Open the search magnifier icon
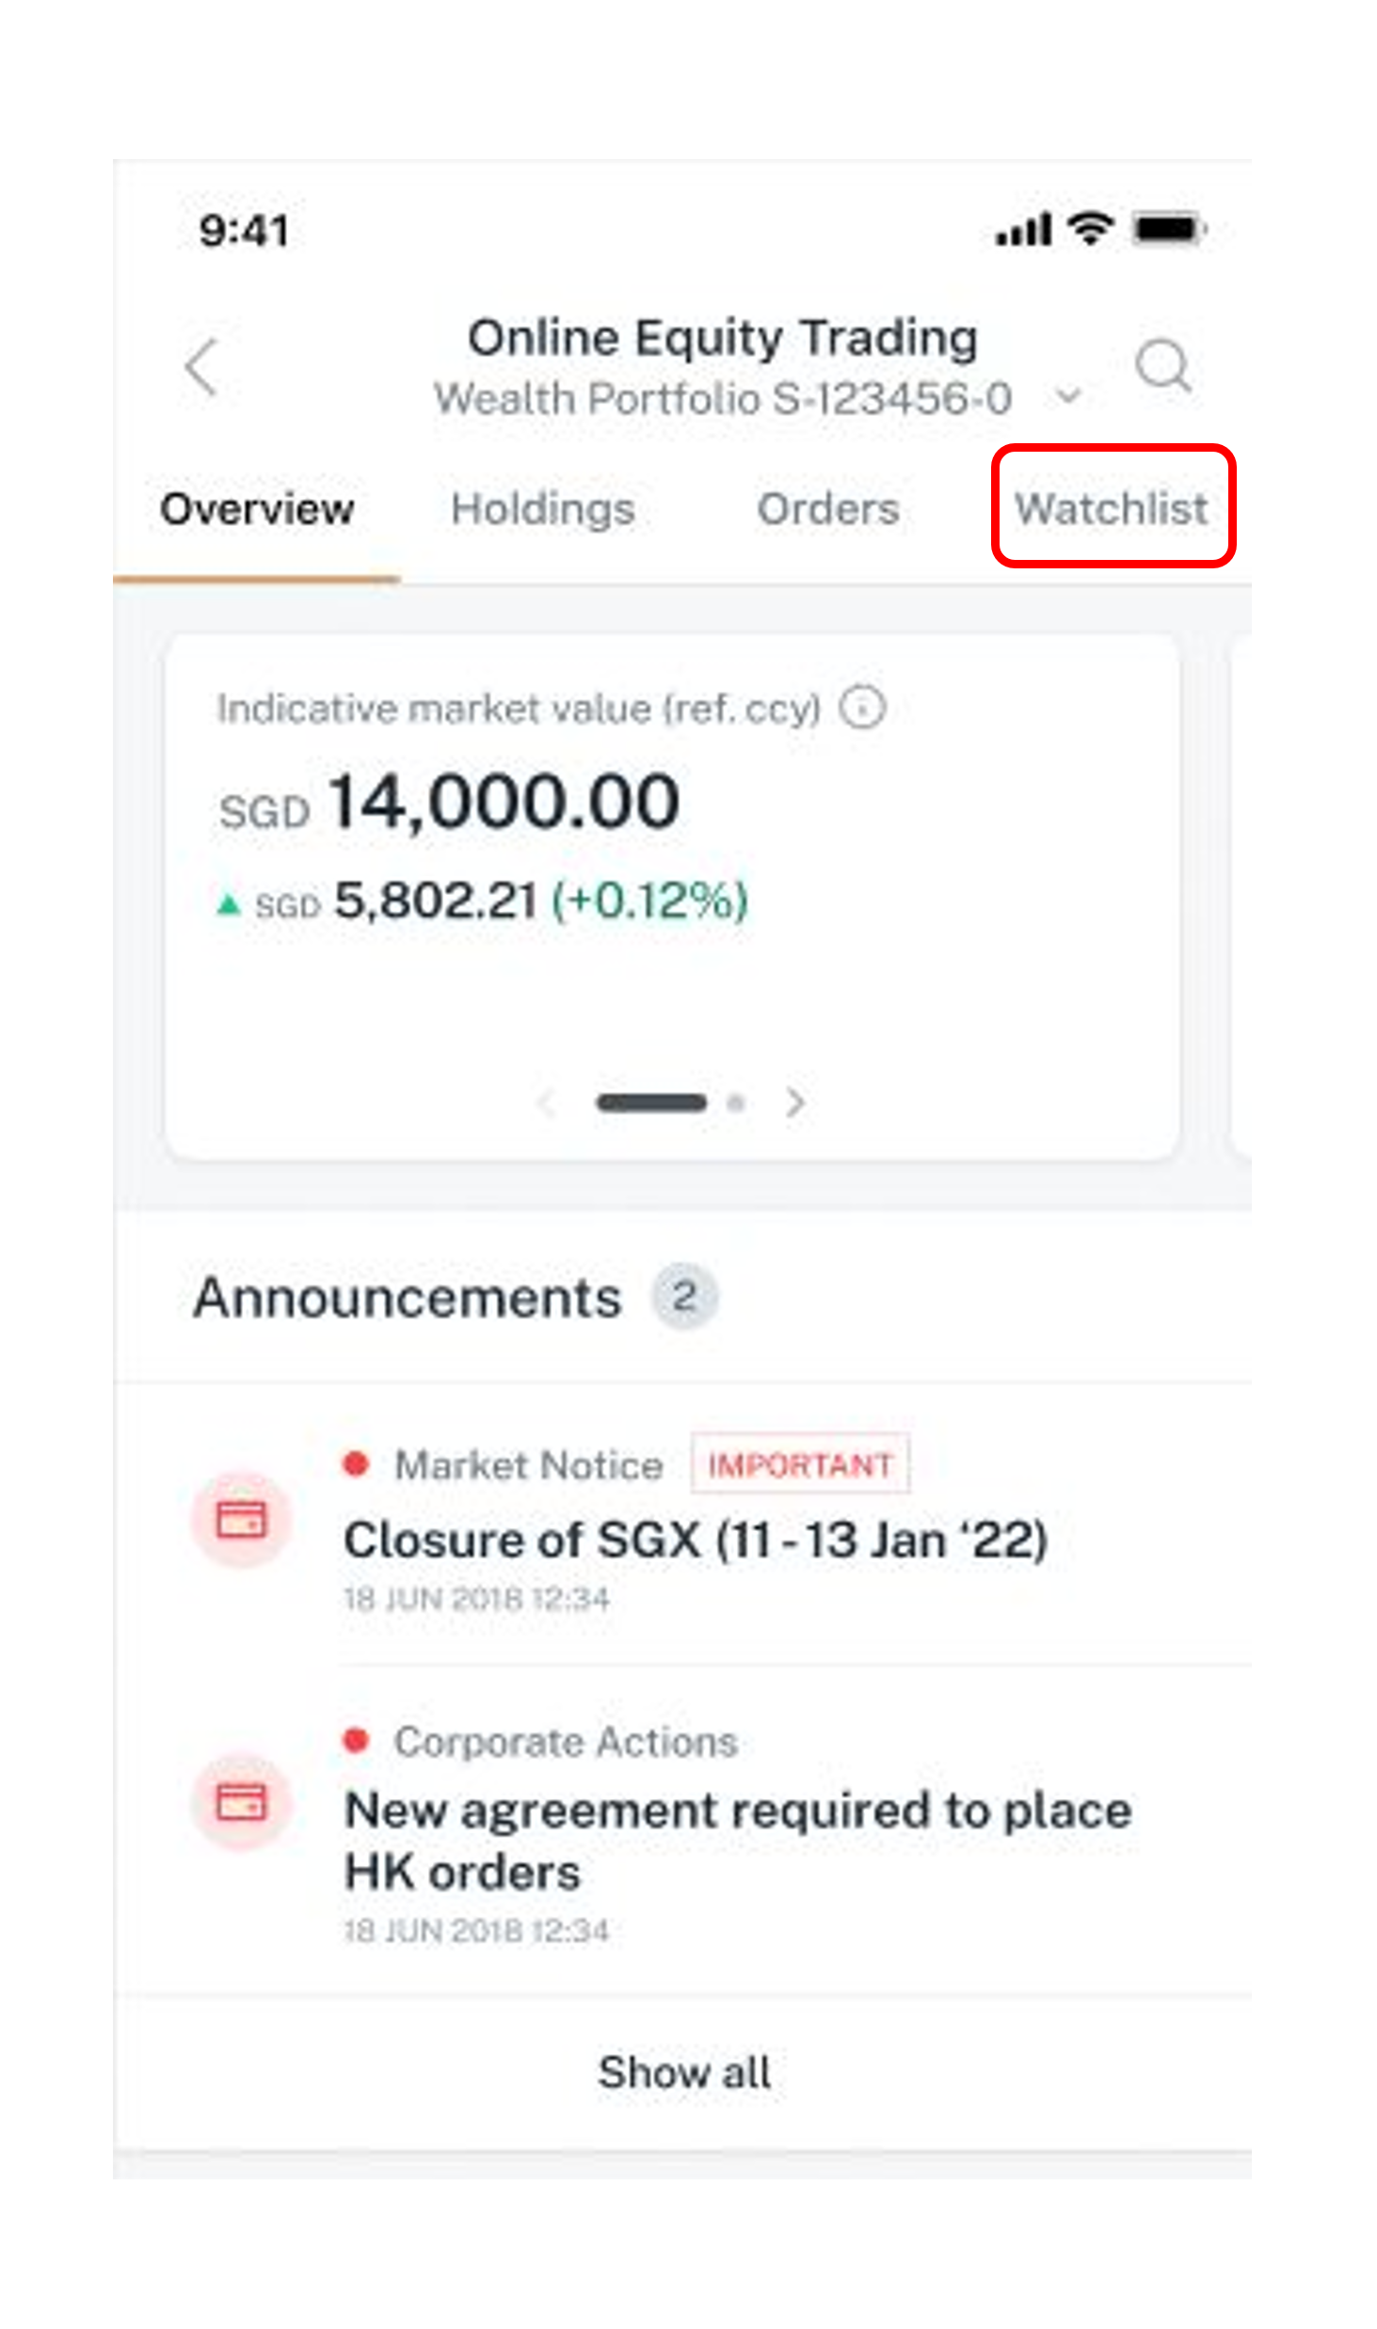Screen dimensions: 1377x2329 (x=1163, y=365)
